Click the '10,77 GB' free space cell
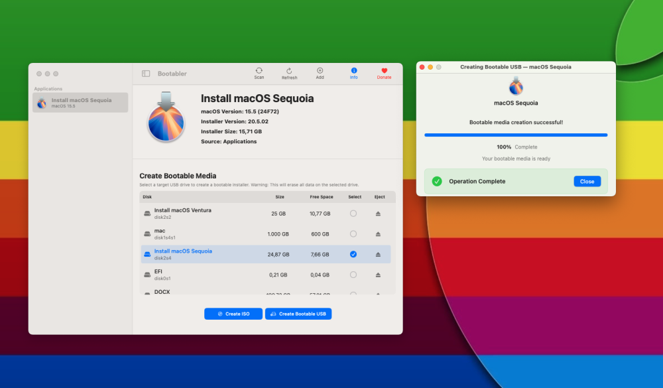This screenshot has height=388, width=663. (320, 214)
